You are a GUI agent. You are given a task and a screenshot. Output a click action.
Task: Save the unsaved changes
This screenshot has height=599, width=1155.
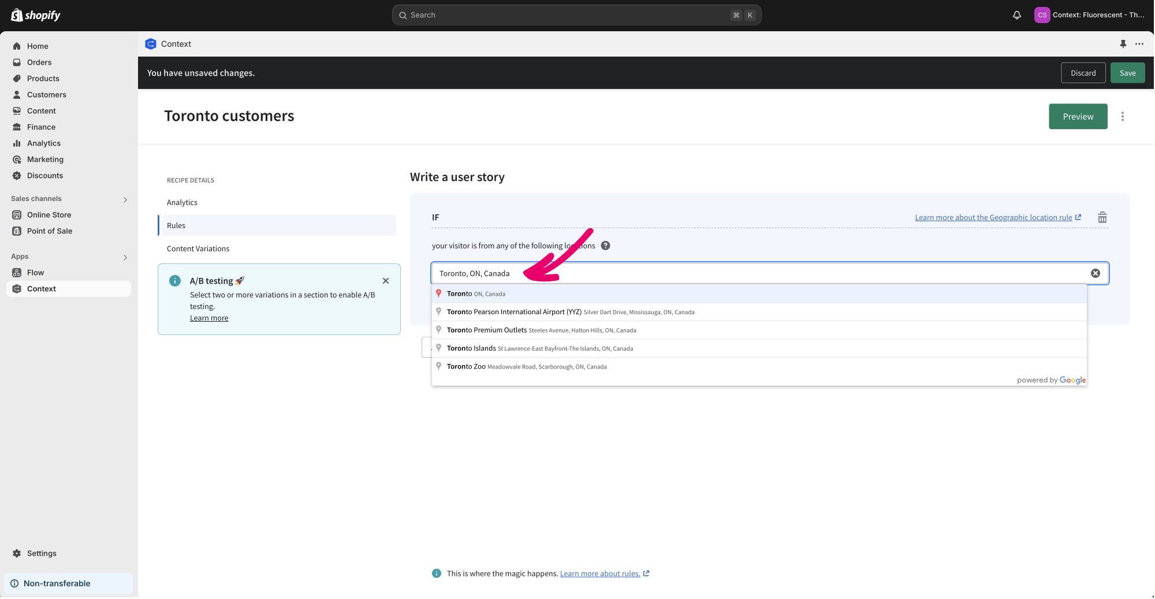[x=1127, y=73]
